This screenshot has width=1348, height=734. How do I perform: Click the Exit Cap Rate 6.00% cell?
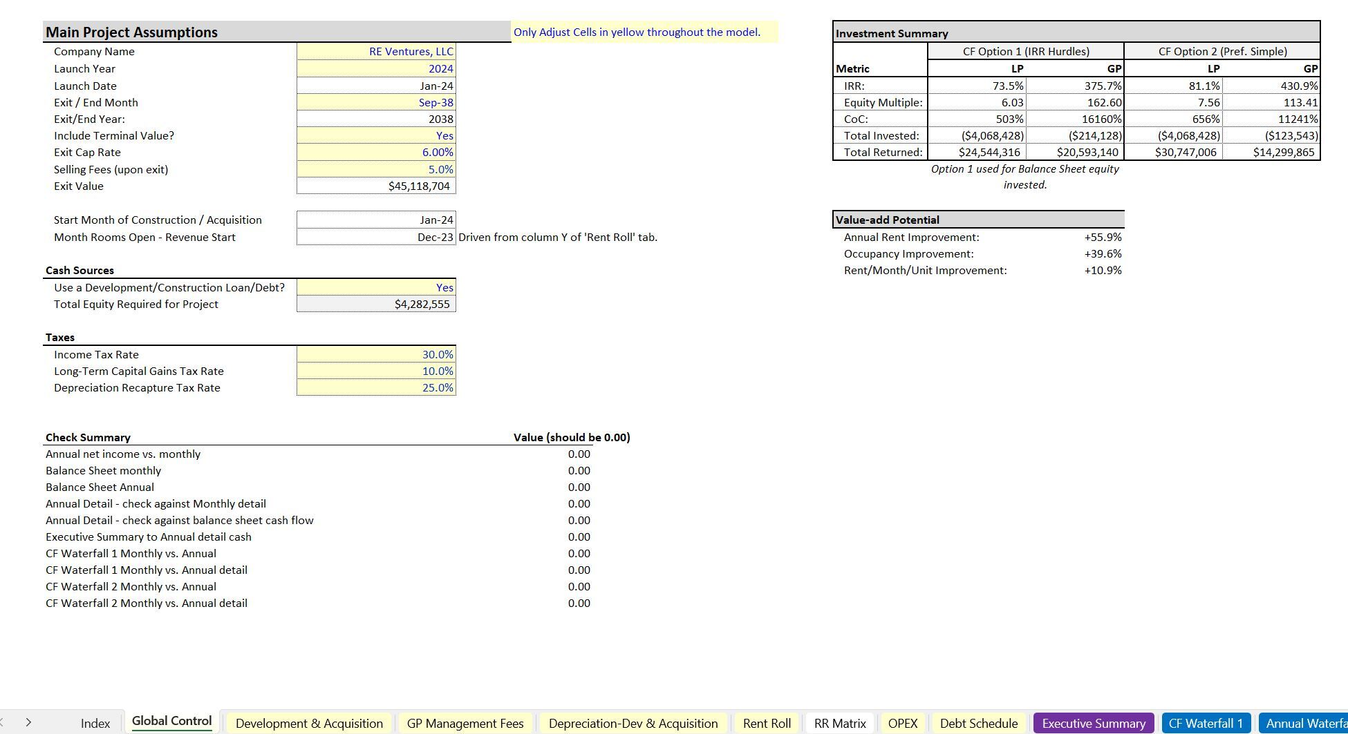click(376, 153)
